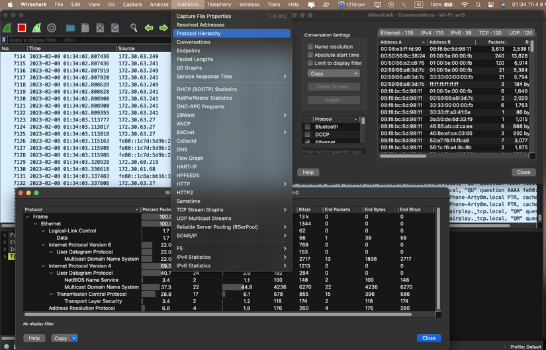Screen dimensions: 546x350
Task: Collapse the Transmission Control Protocol node
Action: (52, 294)
